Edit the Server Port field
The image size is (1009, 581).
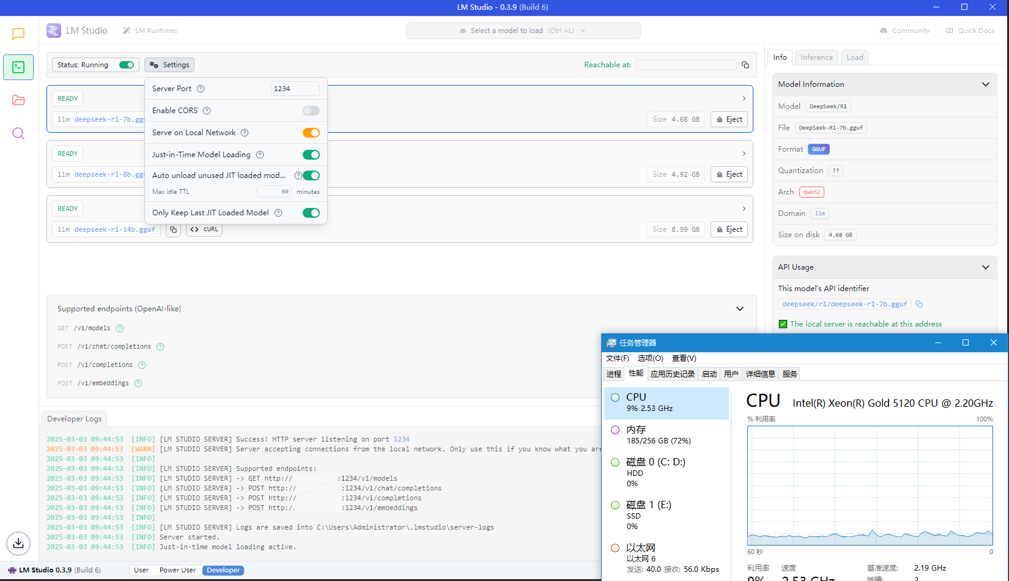click(295, 89)
